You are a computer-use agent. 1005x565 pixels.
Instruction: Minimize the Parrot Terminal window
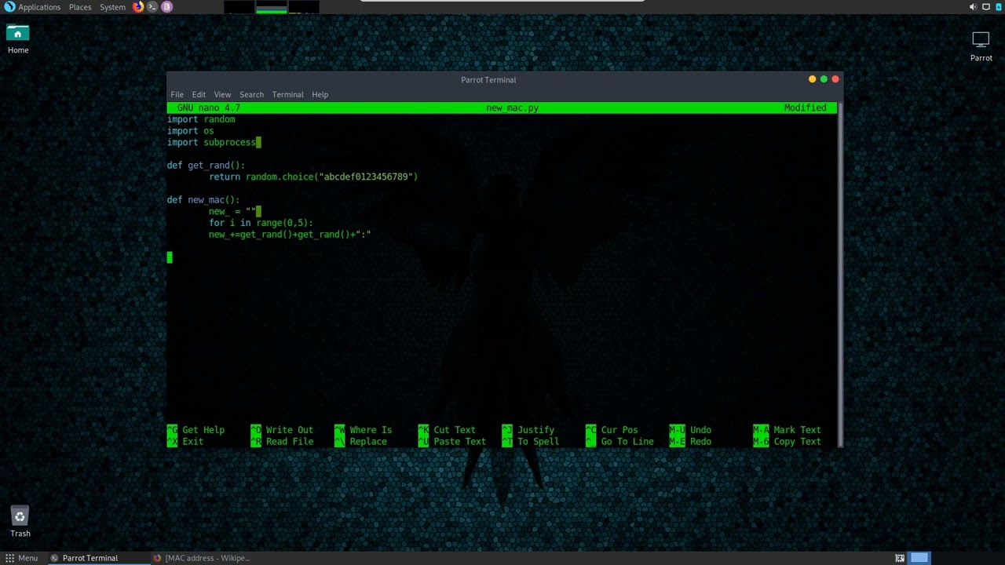pyautogui.click(x=812, y=79)
